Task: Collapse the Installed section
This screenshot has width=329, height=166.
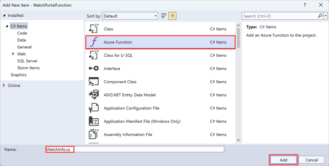Action: pos(4,15)
